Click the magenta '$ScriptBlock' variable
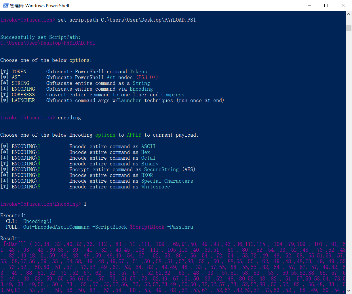Screen dimensions: 352x294 click(x=147, y=227)
